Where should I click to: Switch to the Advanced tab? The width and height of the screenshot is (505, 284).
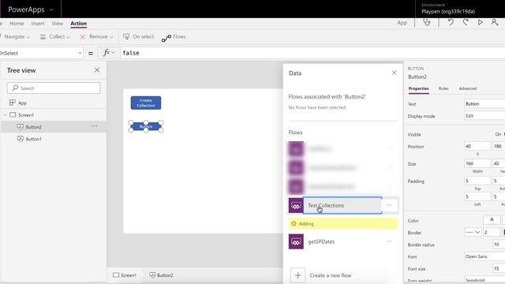coord(468,88)
